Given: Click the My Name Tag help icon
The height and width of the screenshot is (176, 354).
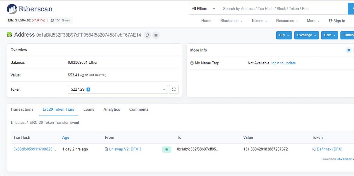Looking at the screenshot, I should click(192, 63).
